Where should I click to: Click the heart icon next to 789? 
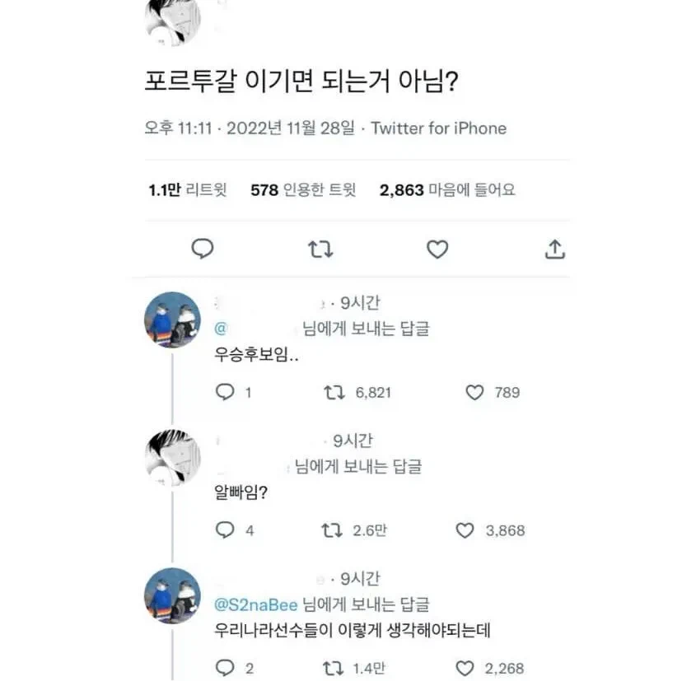point(475,393)
